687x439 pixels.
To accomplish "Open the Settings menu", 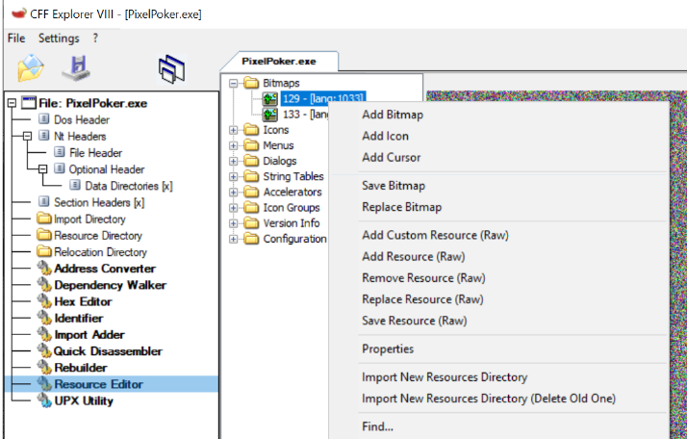I will [59, 39].
